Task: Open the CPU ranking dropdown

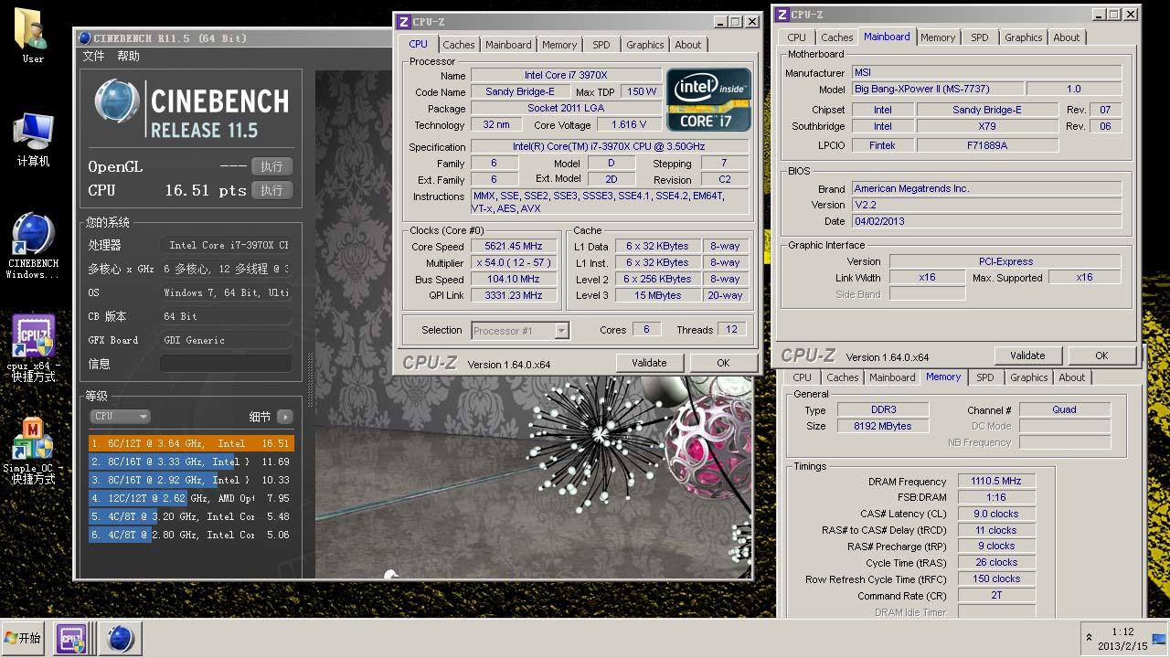Action: (x=119, y=417)
